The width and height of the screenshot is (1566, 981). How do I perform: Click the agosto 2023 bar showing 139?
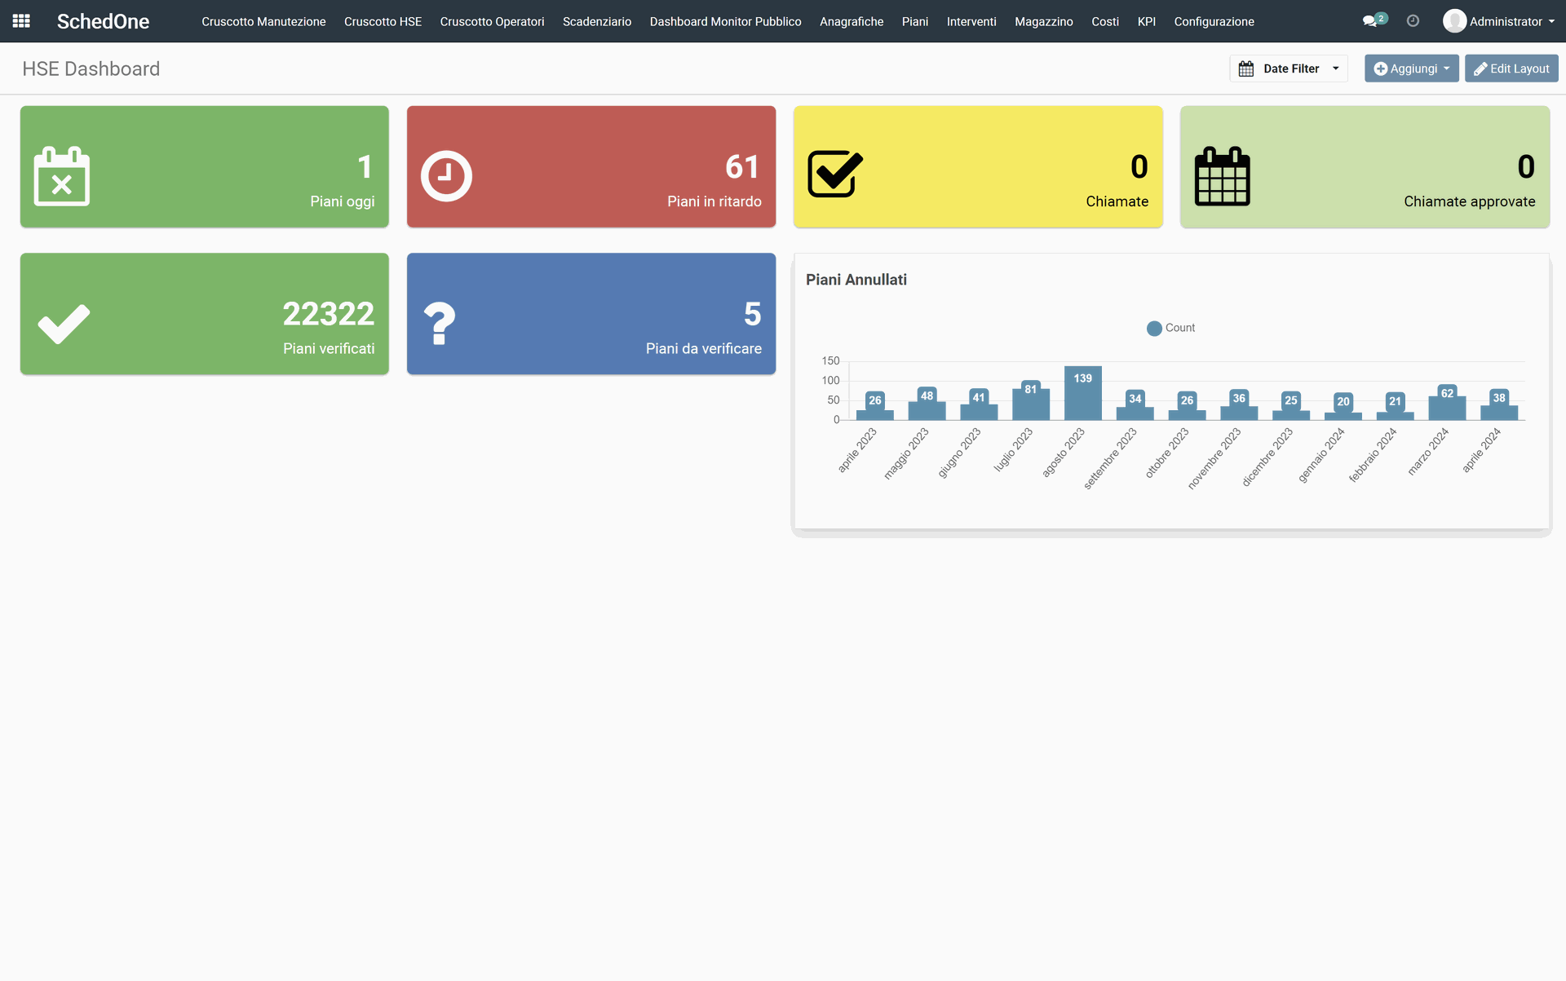tap(1082, 395)
